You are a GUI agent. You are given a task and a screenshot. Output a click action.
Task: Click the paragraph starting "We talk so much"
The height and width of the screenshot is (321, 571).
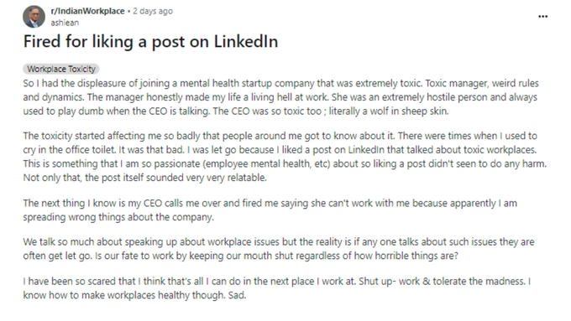279,249
